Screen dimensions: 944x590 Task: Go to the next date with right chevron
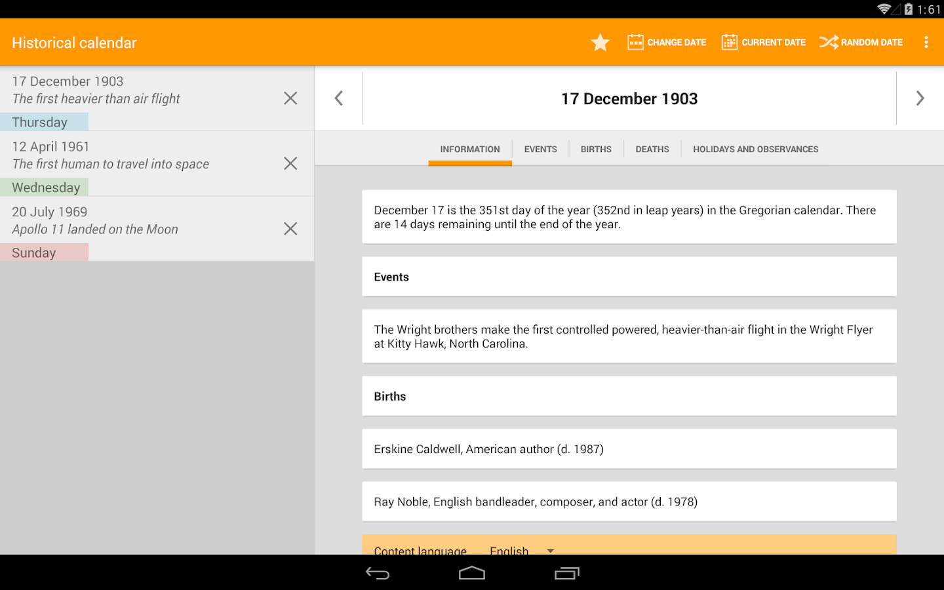tap(920, 98)
